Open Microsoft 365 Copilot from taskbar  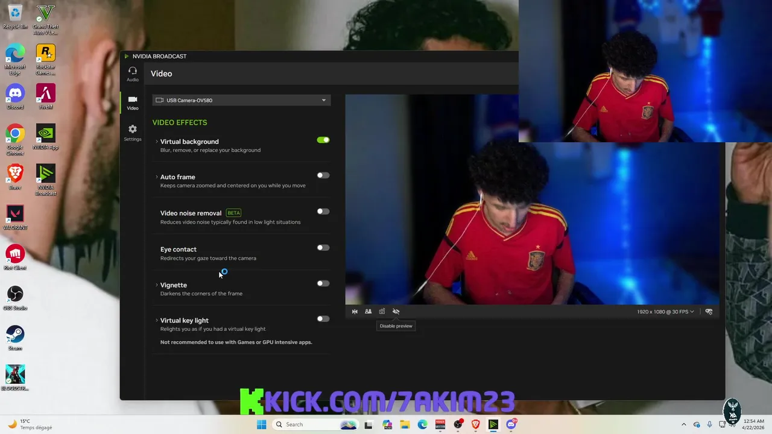(387, 424)
